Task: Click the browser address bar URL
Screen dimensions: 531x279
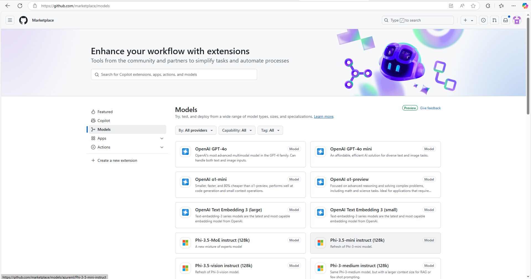Action: [75, 6]
